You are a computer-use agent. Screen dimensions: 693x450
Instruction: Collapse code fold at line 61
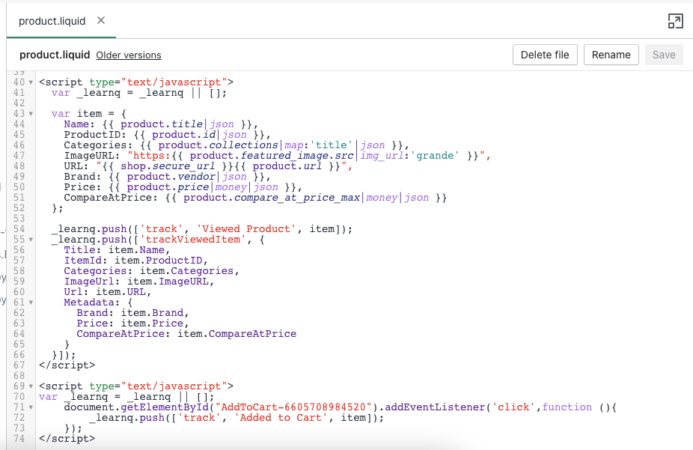(x=31, y=302)
